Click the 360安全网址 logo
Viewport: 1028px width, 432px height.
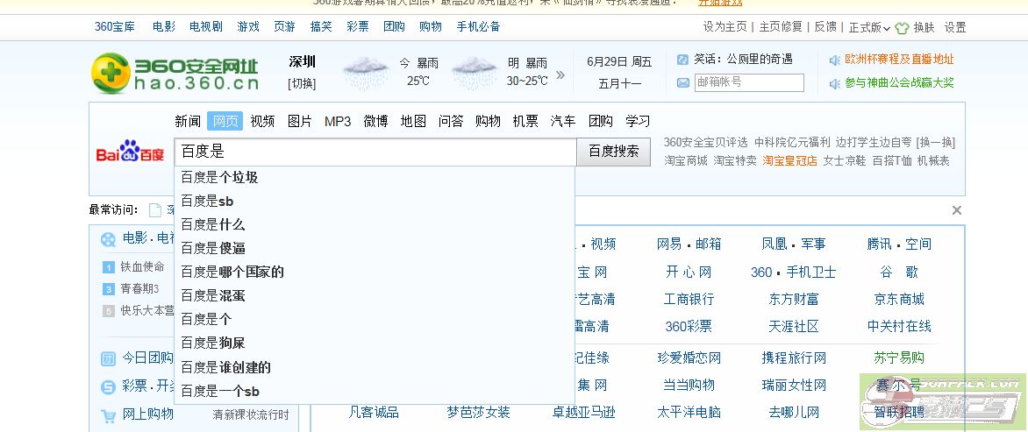175,74
